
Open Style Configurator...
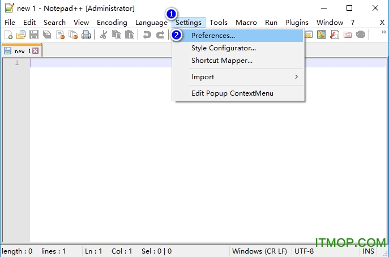pyautogui.click(x=238, y=48)
